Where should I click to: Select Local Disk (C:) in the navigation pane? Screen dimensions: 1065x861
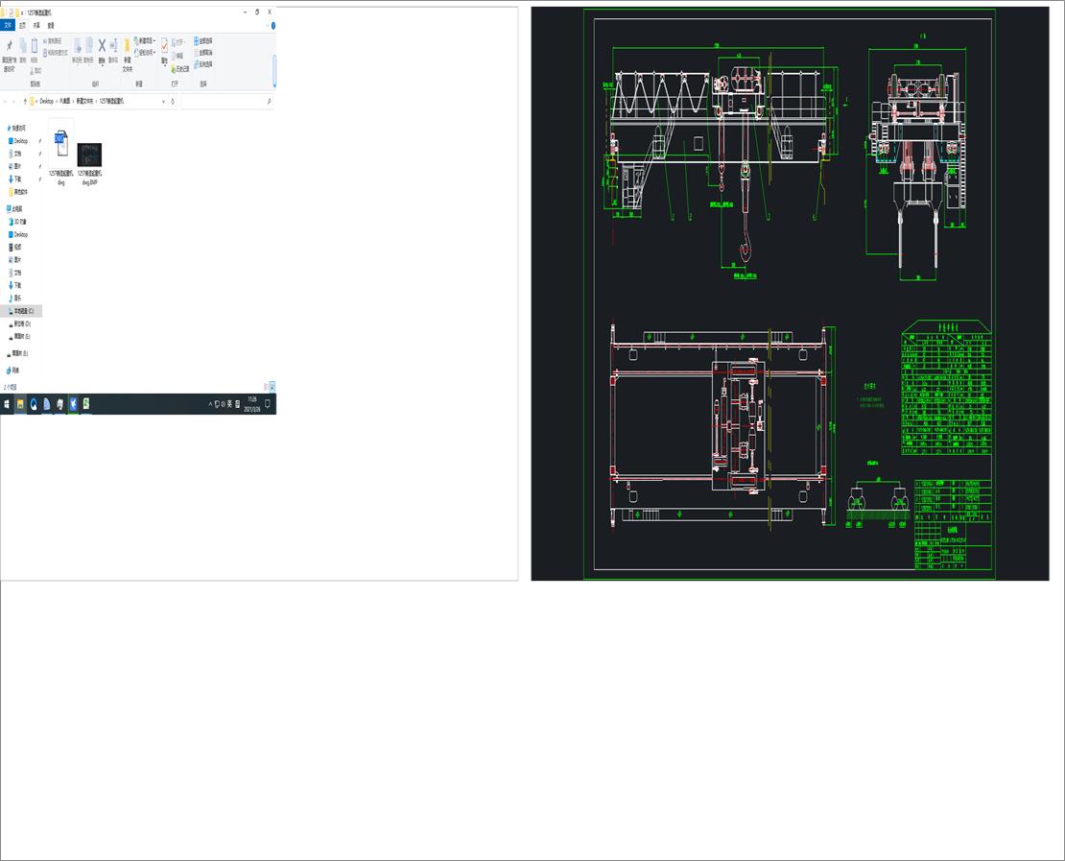pyautogui.click(x=21, y=311)
